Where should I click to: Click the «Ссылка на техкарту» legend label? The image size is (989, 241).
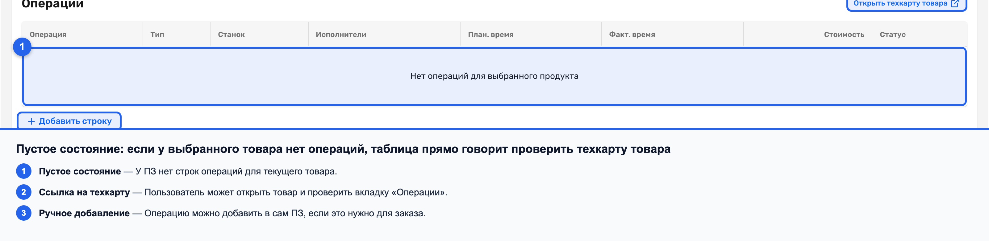(x=84, y=192)
